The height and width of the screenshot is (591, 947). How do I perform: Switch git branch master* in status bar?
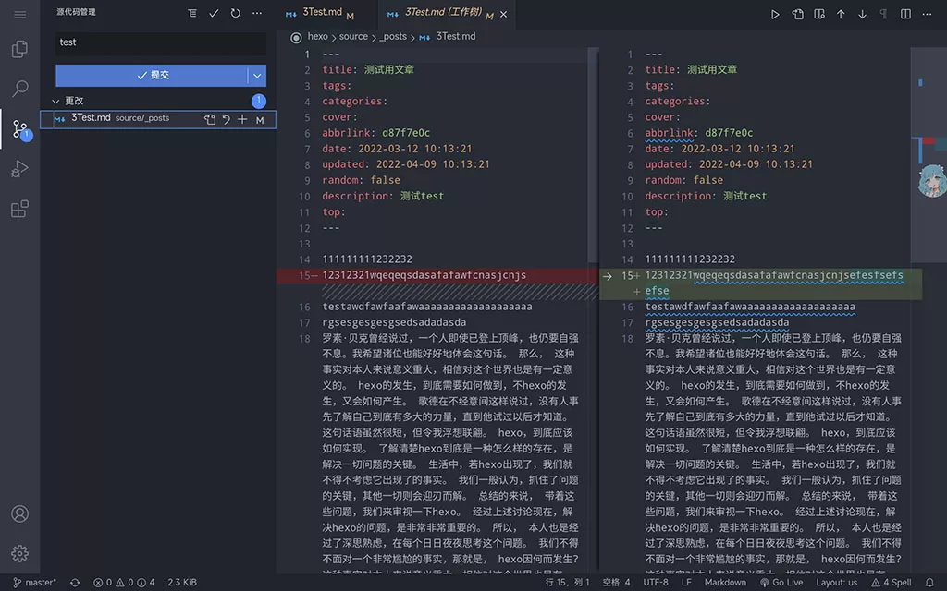click(34, 583)
